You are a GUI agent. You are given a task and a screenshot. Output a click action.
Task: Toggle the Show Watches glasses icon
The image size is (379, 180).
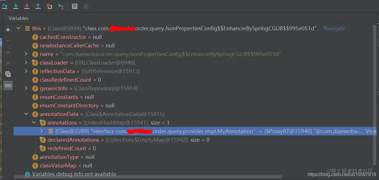[x=8, y=85]
